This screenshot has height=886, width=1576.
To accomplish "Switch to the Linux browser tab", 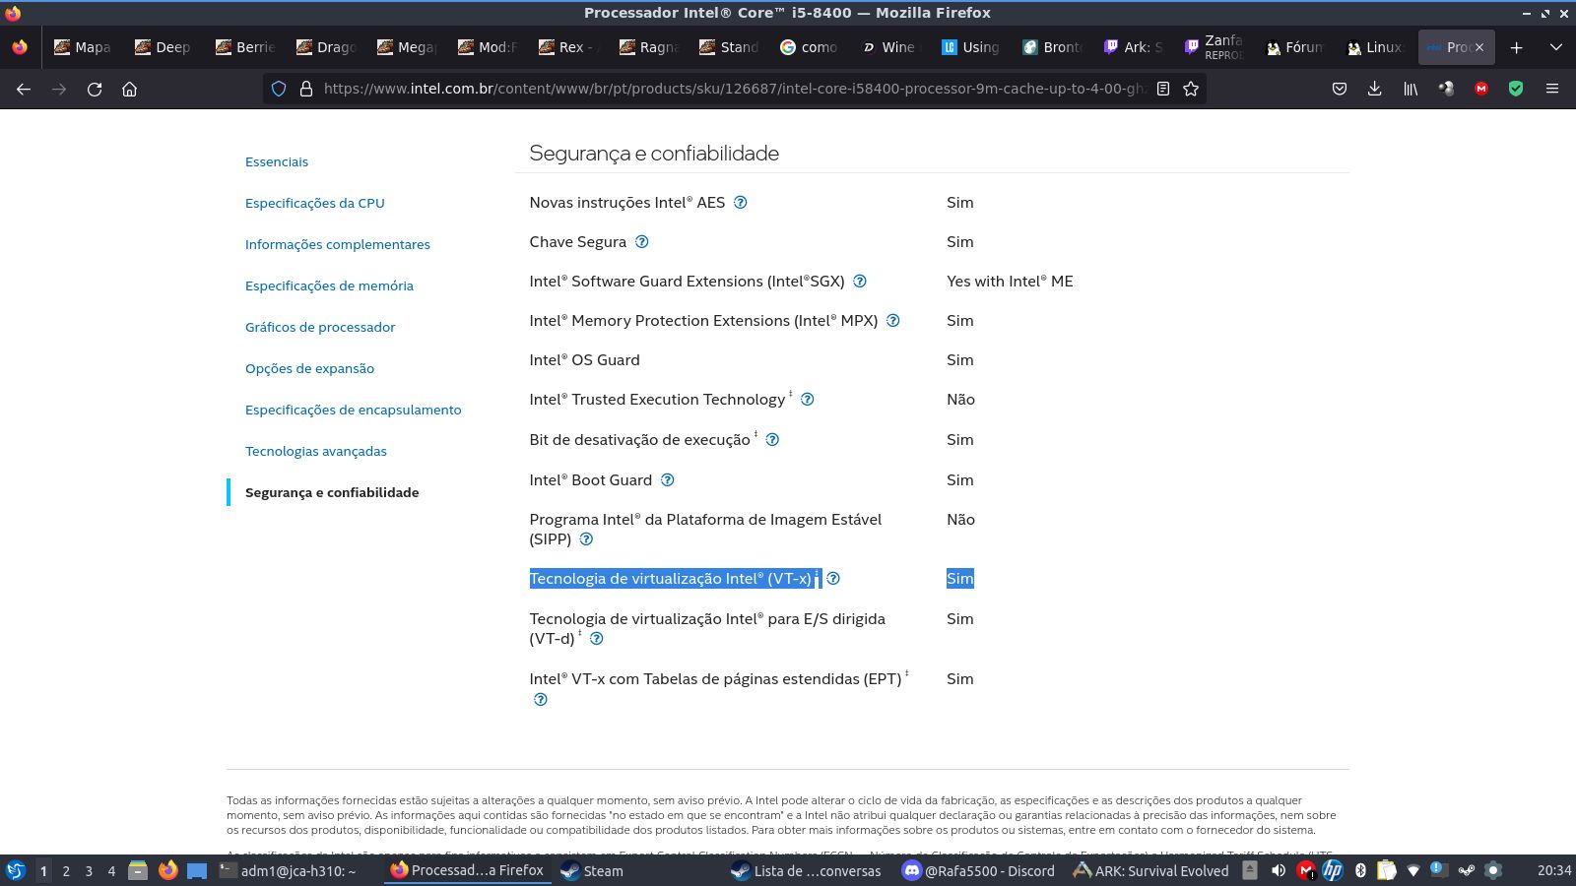I will click(x=1375, y=47).
